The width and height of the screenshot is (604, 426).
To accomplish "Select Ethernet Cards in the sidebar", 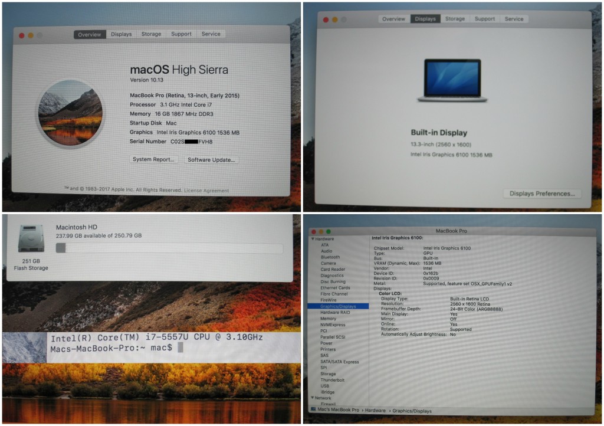I will 335,288.
